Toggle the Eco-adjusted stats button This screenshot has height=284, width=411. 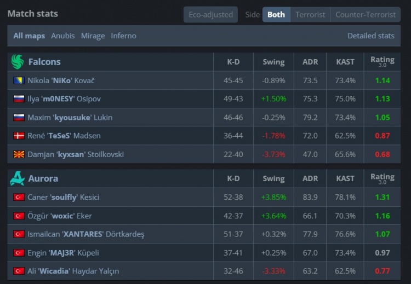tap(210, 15)
